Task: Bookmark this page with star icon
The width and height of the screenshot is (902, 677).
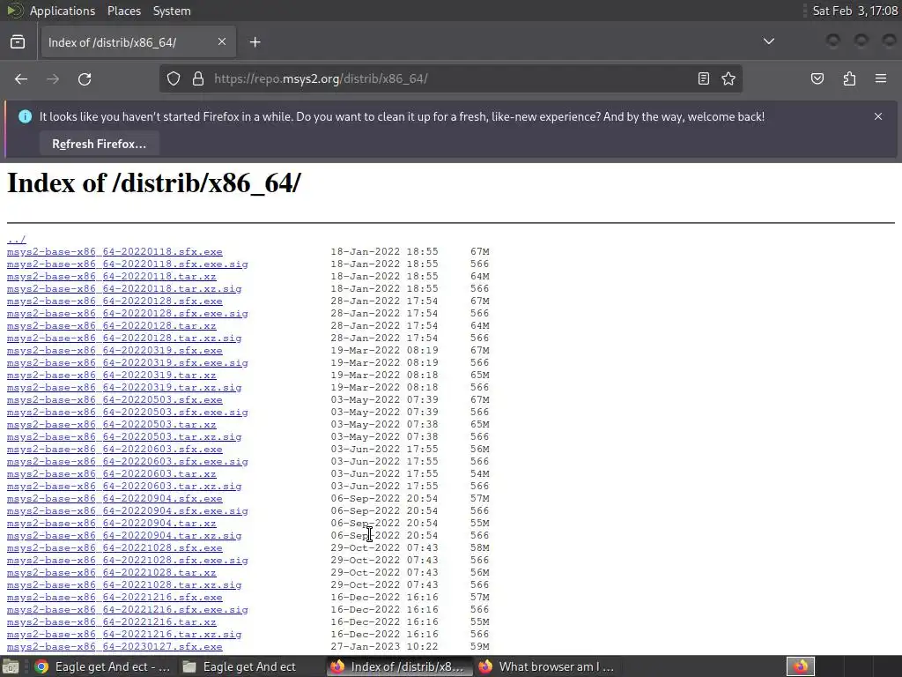Action: click(728, 78)
